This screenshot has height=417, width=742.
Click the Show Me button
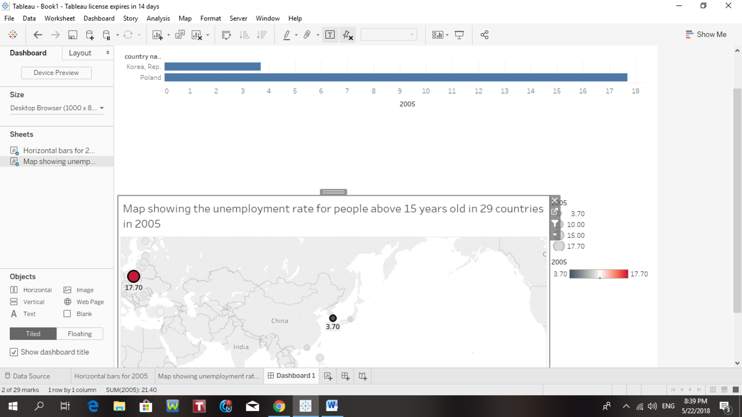coord(706,34)
